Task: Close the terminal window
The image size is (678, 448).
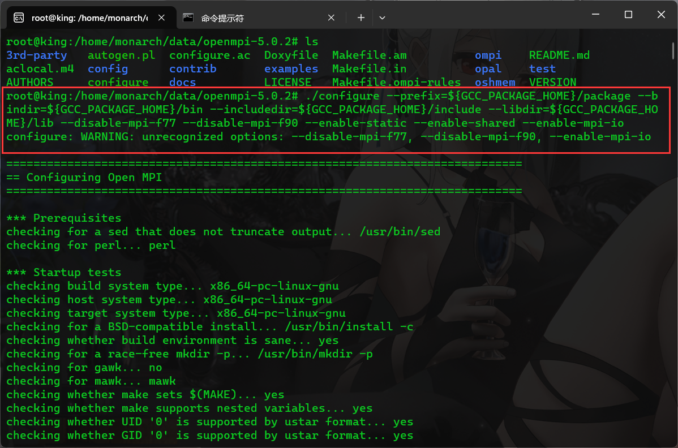Action: (x=660, y=14)
